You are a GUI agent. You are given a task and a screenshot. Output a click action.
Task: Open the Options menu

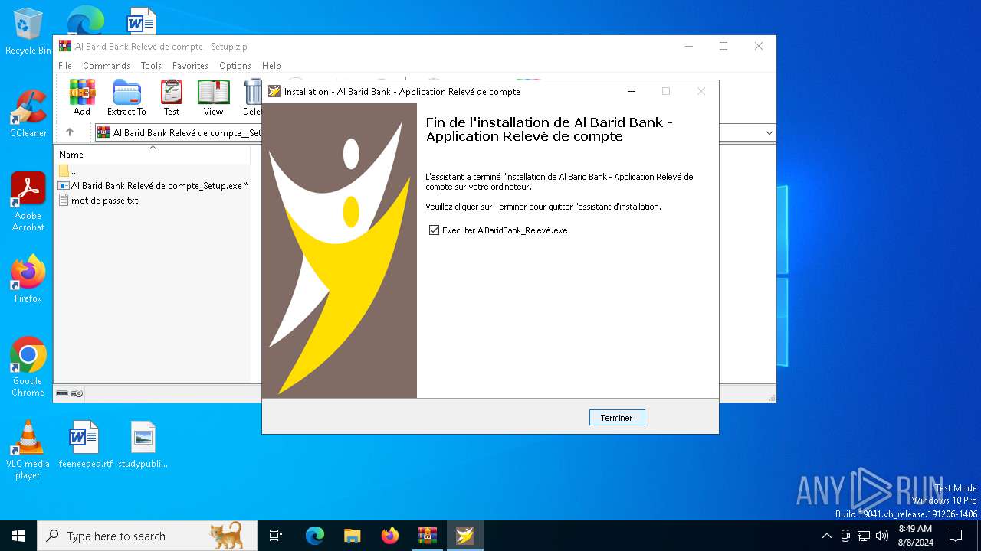(235, 66)
